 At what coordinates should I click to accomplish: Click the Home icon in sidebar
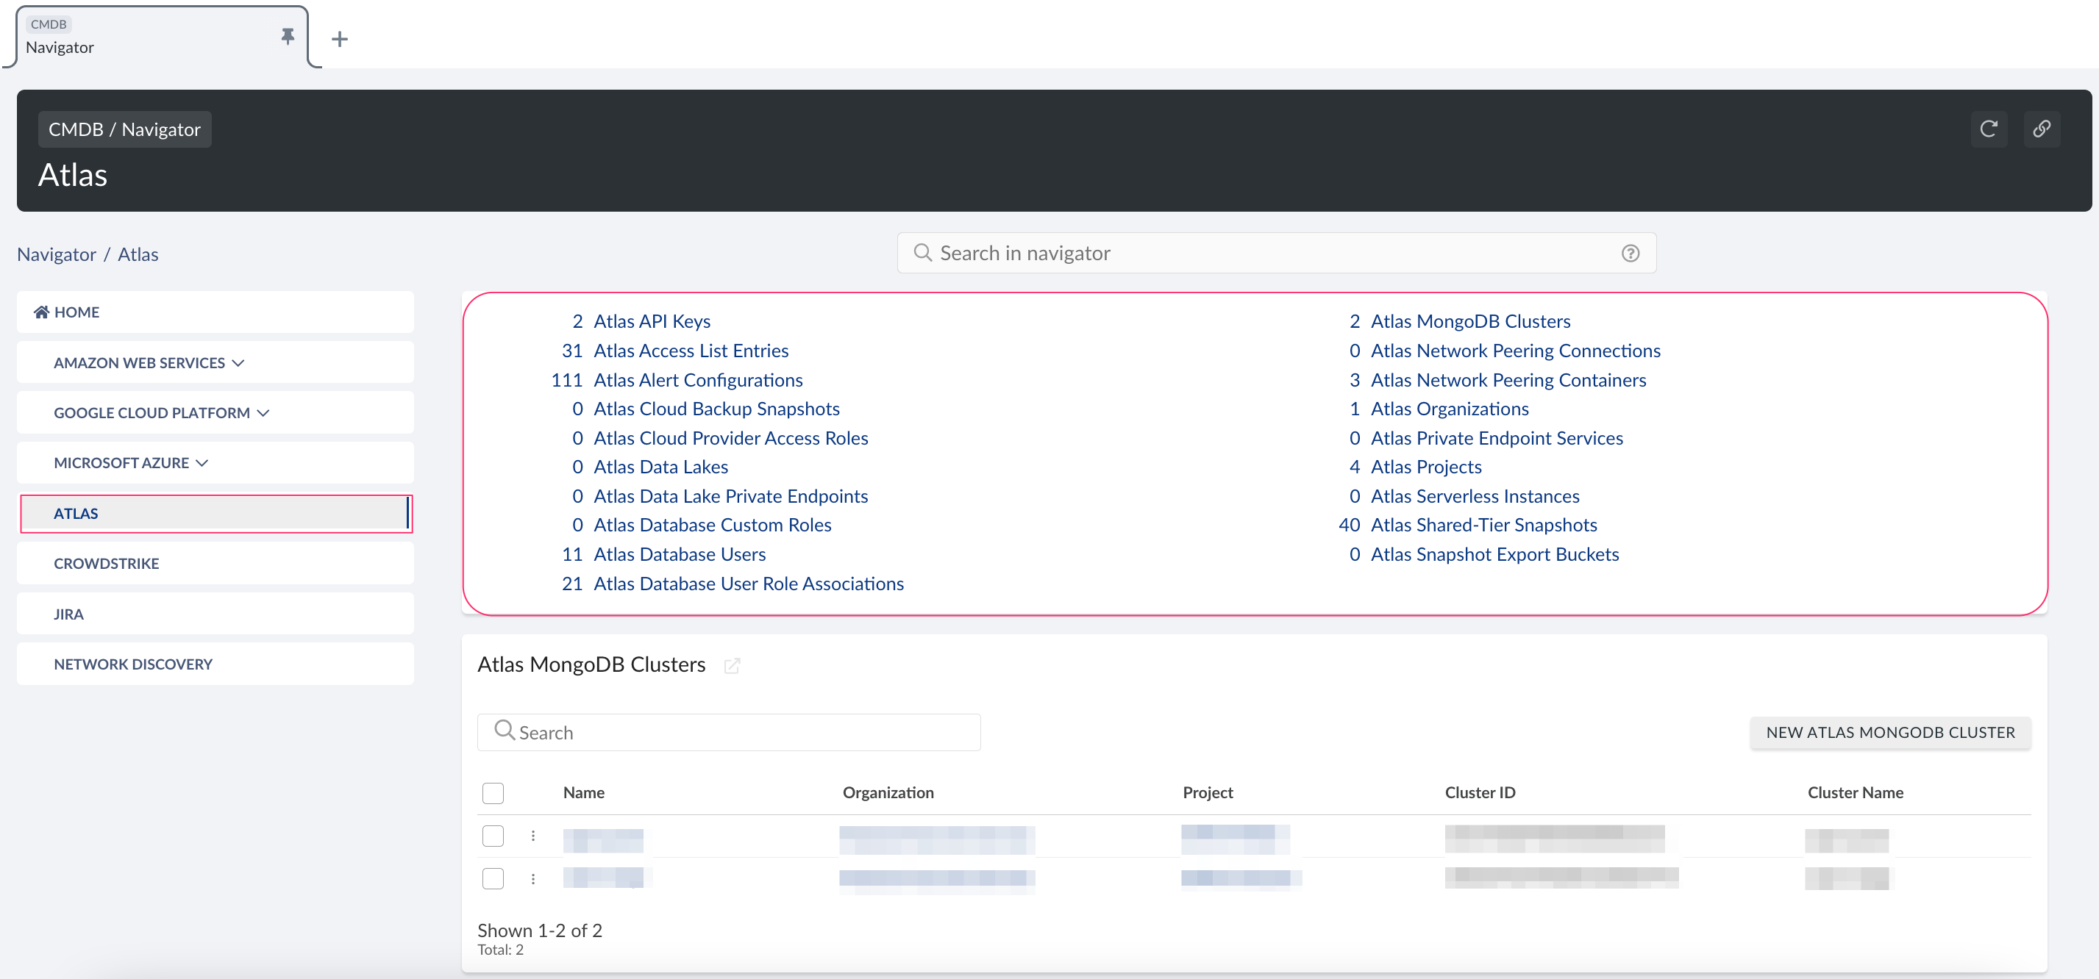coord(39,312)
